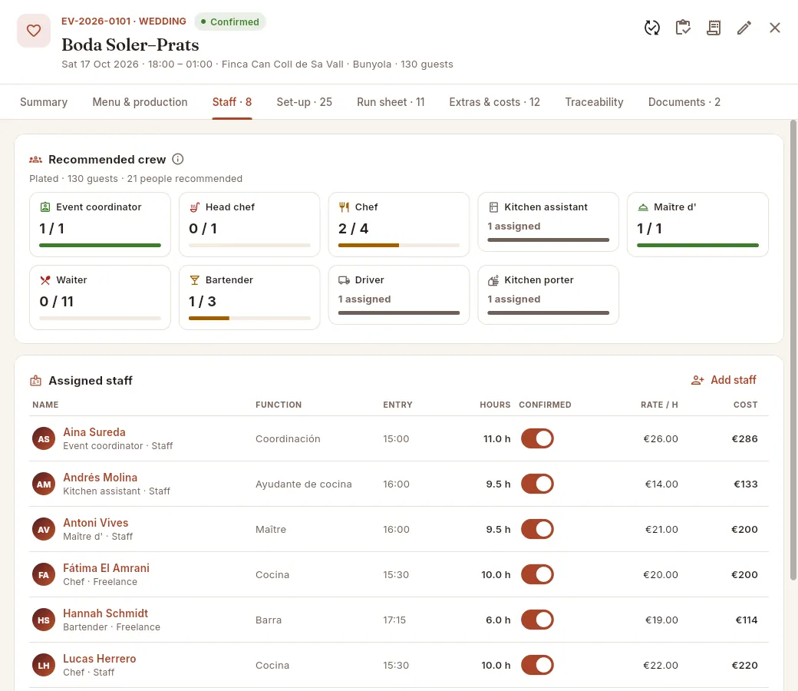The image size is (798, 691).
Task: Click the Maître d' cloche icon
Action: tap(643, 207)
